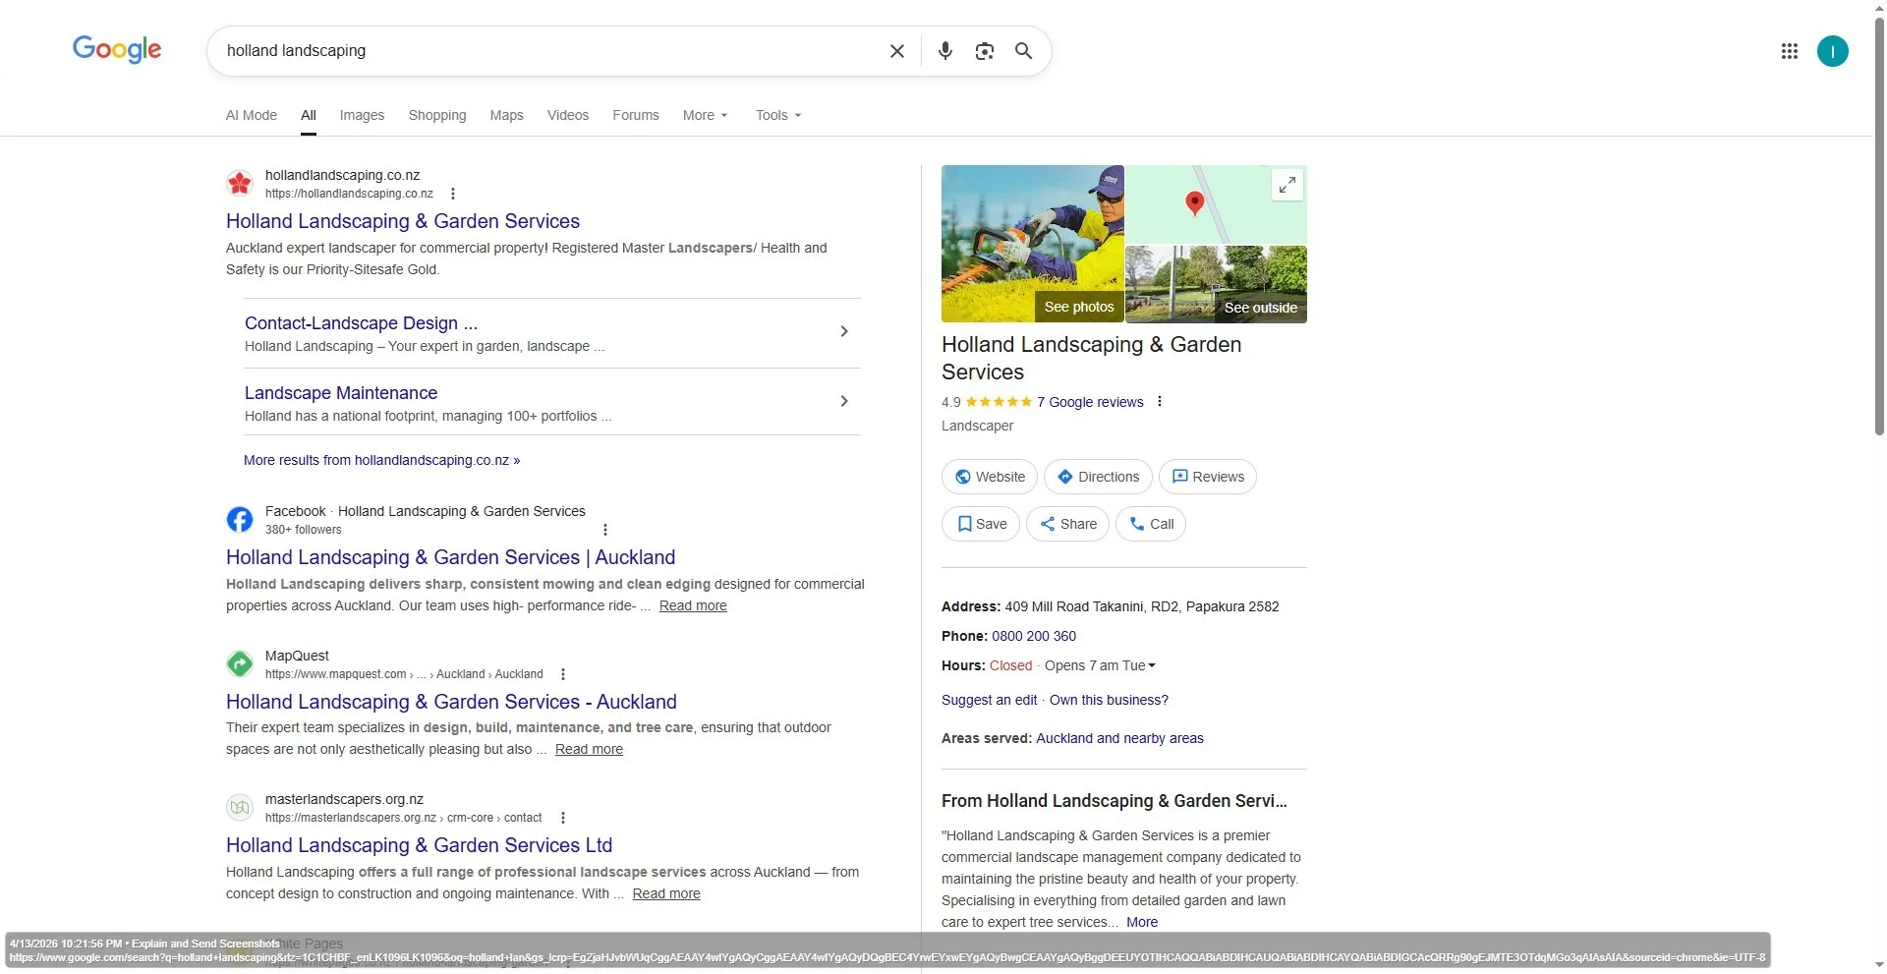Open Landscape Maintenance sitelink
Image resolution: width=1887 pixels, height=974 pixels.
pyautogui.click(x=341, y=393)
